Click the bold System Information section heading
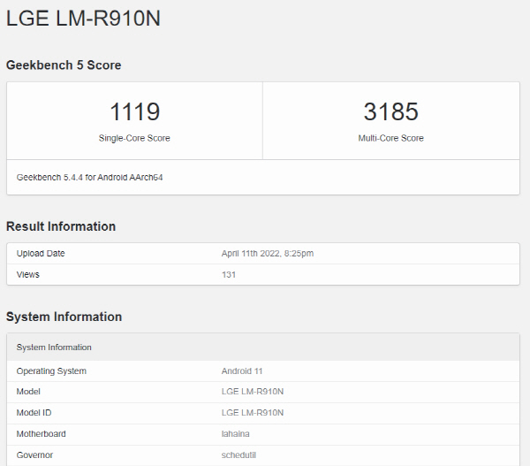The image size is (530, 466). (64, 317)
